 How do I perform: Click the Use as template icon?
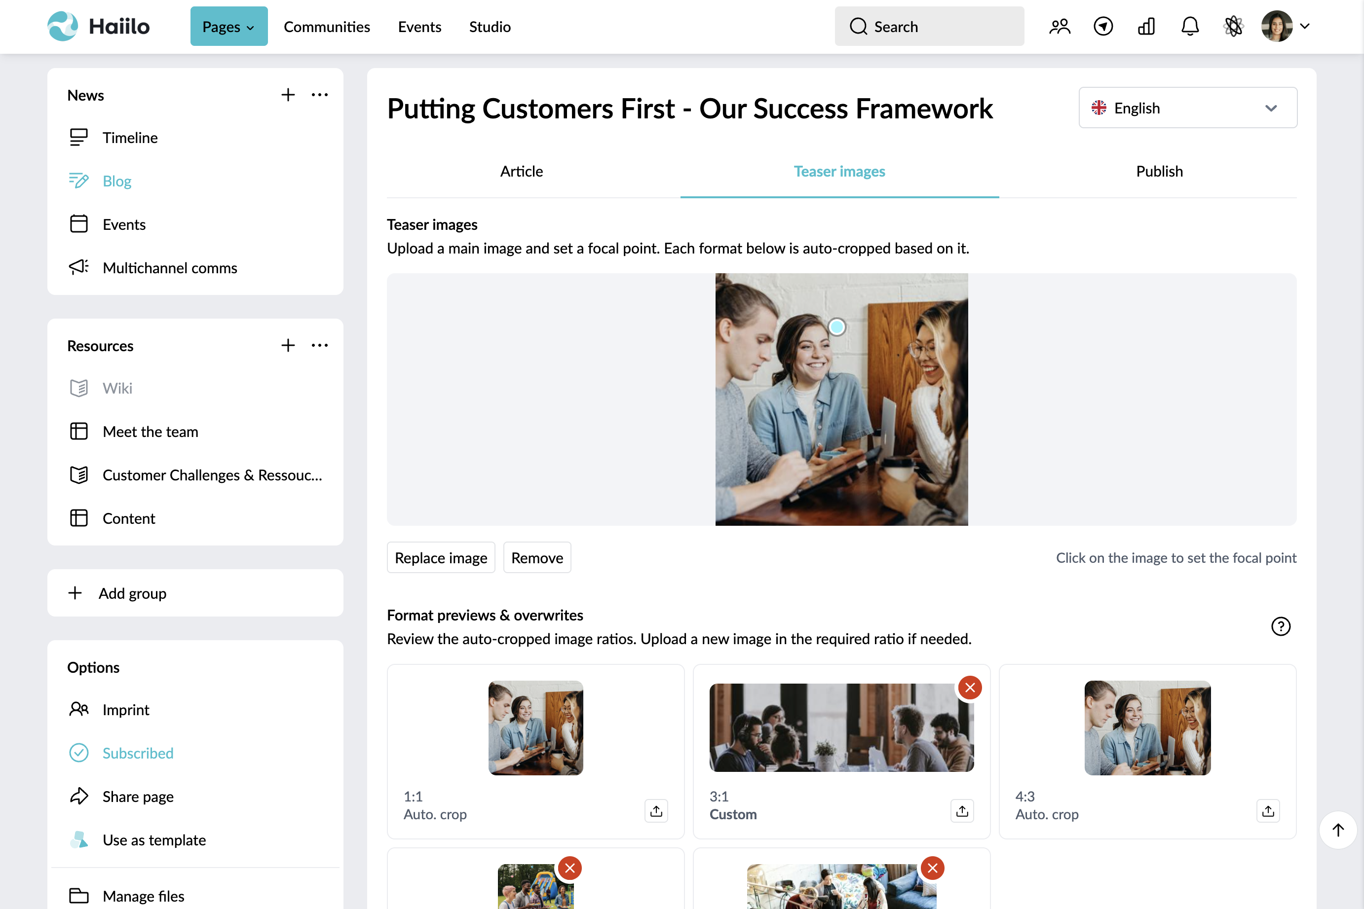coord(79,840)
